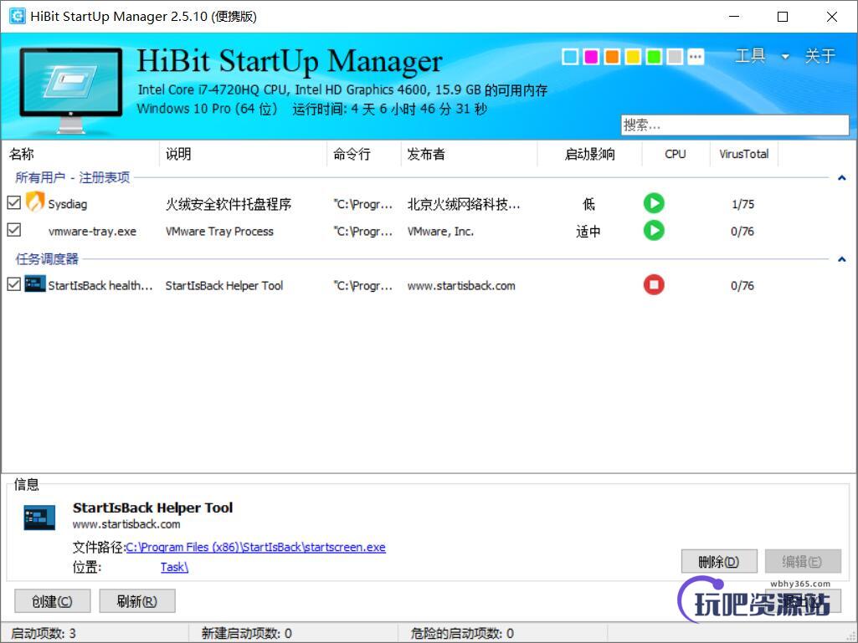Click VirusTotal 0/76 for vmware-tray.exe
Image resolution: width=858 pixels, height=643 pixels.
click(742, 232)
